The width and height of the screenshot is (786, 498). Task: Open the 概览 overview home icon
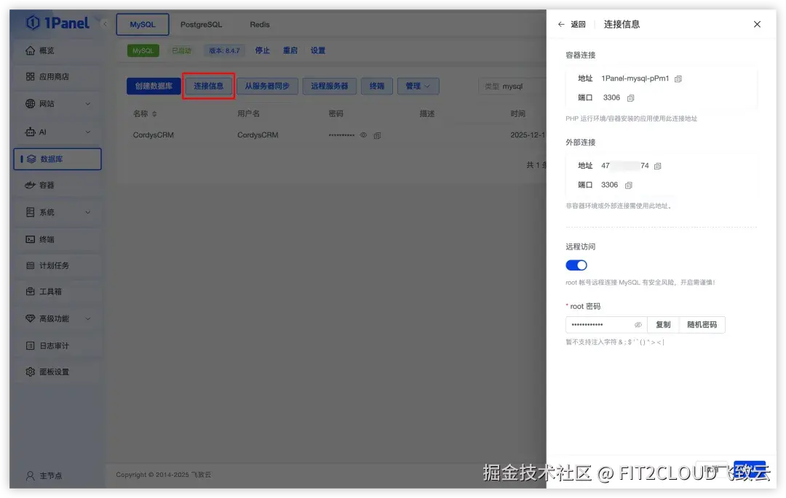coord(30,51)
